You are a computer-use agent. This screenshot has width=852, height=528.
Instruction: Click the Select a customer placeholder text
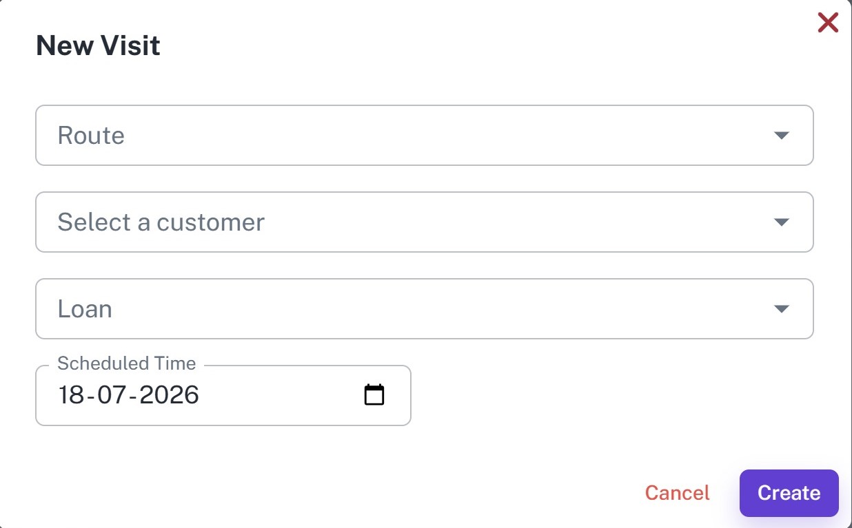click(x=161, y=222)
